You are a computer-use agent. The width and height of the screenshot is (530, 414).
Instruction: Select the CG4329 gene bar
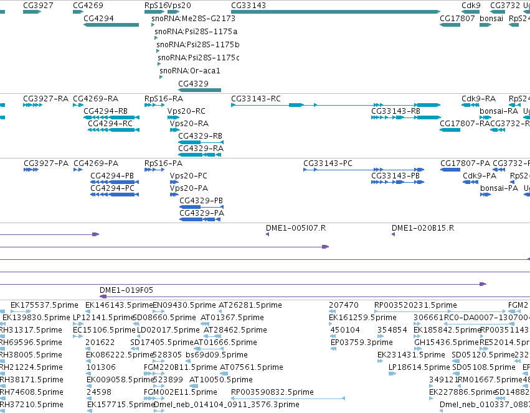coord(199,90)
